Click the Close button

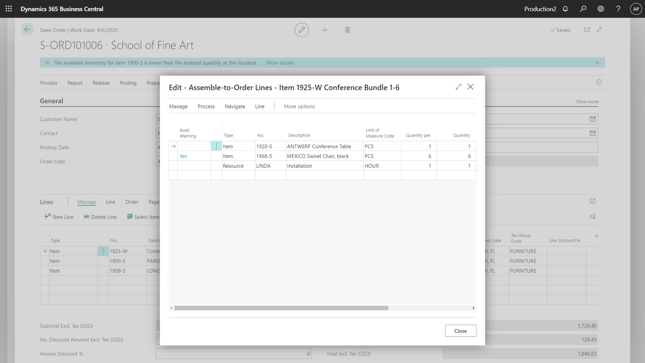coord(460,331)
